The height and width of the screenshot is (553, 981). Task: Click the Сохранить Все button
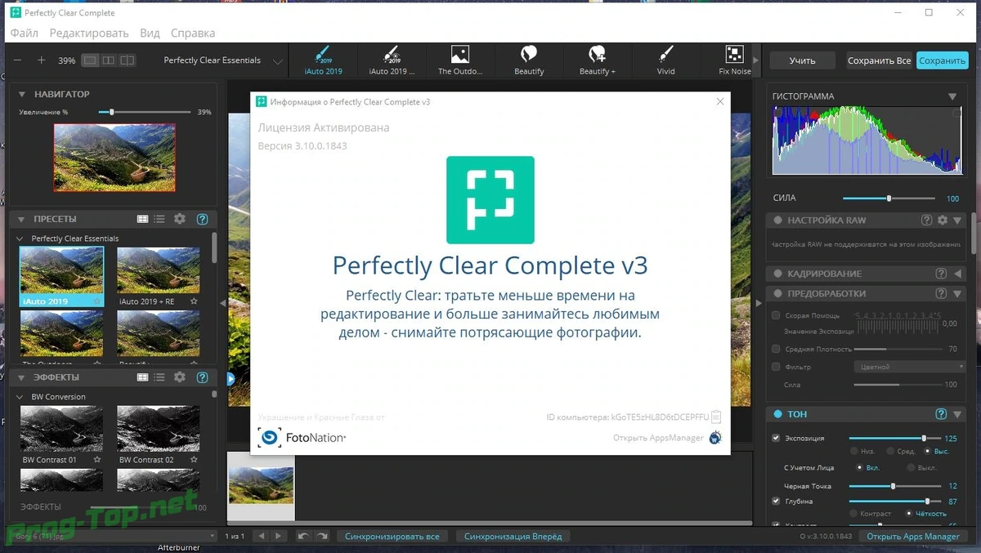[879, 60]
